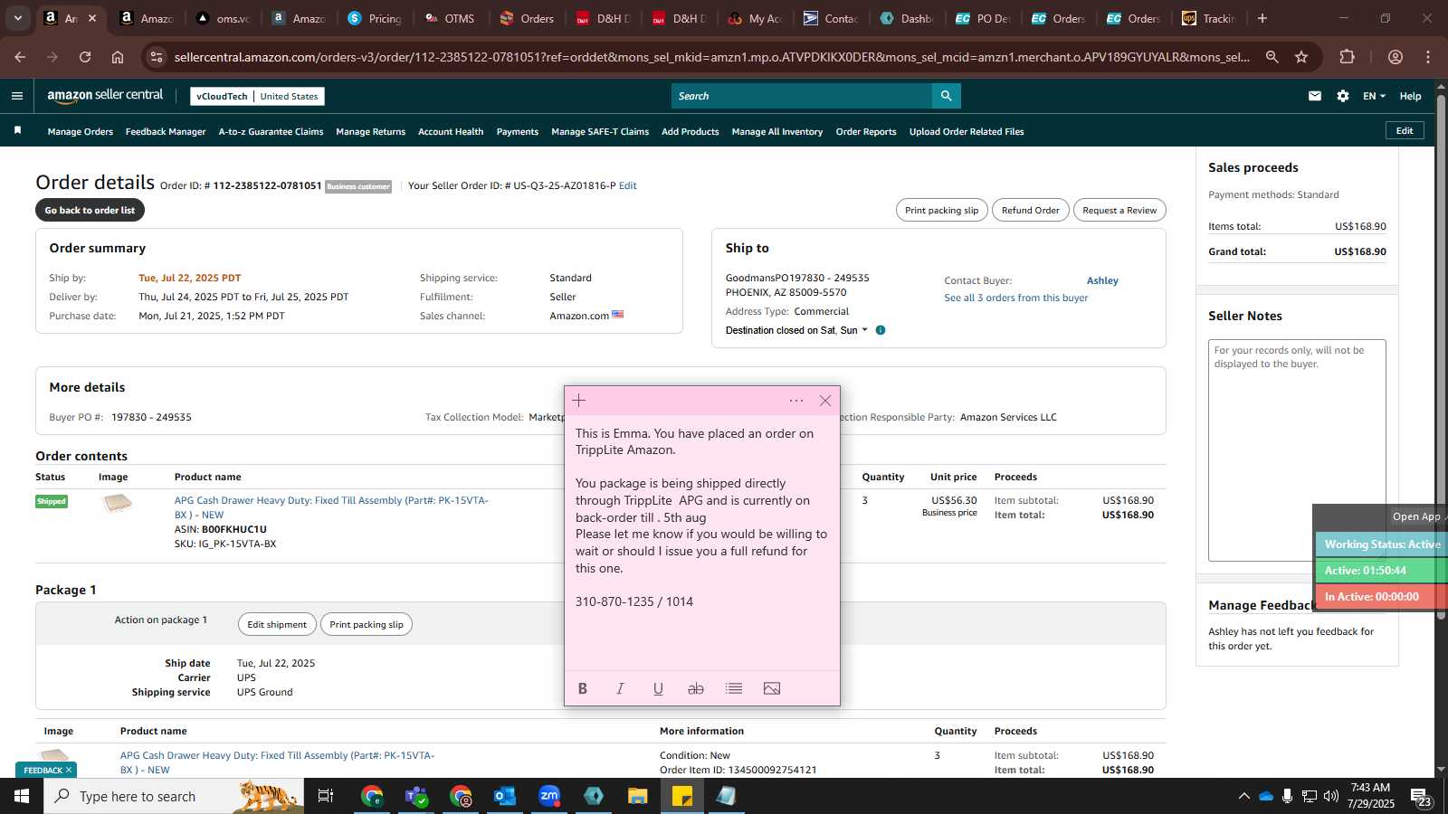The width and height of the screenshot is (1448, 814).
Task: Open APG Cash Drawer product link in Order contents
Action: pos(331,507)
